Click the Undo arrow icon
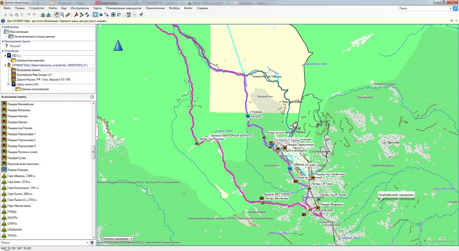459x251 pixels. coord(29,15)
